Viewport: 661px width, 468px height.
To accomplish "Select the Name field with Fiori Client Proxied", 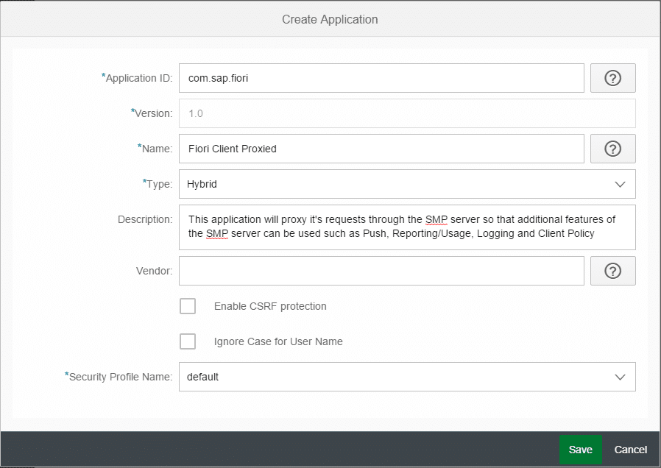I will [x=381, y=149].
